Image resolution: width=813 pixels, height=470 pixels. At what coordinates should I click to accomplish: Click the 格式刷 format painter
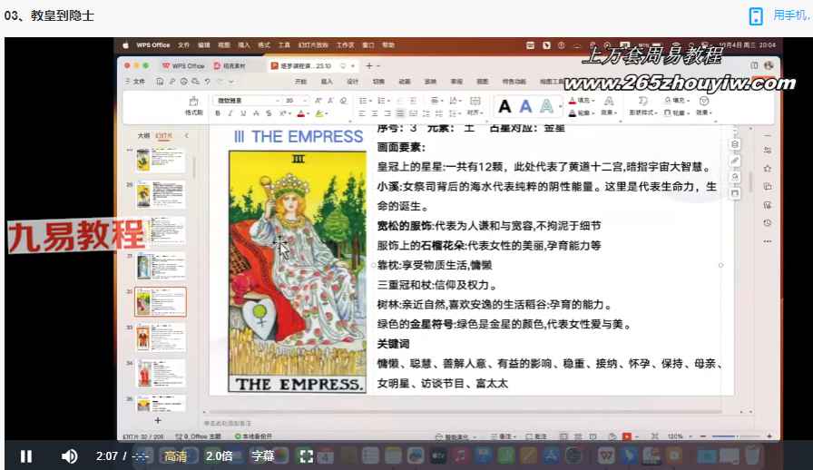pyautogui.click(x=194, y=106)
